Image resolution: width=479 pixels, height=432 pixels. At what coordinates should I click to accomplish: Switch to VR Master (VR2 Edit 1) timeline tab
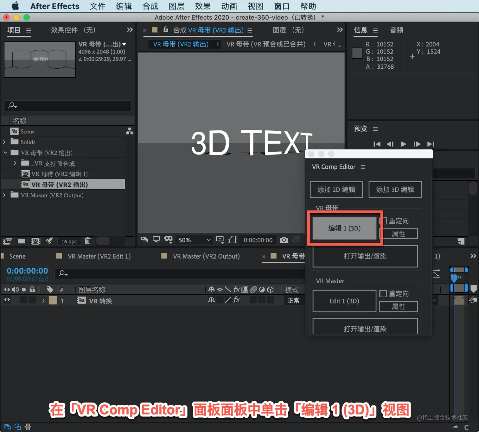[99, 256]
